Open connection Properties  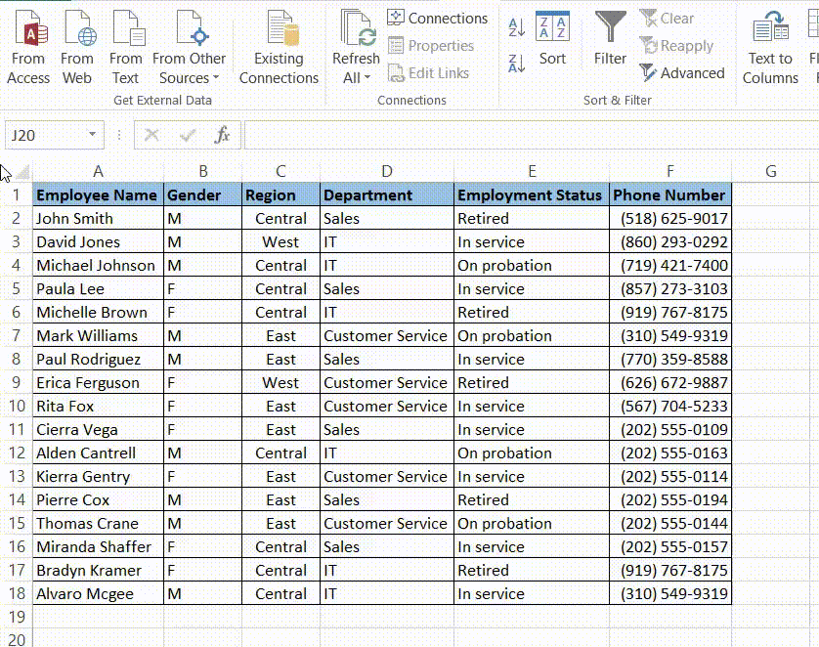tap(433, 46)
